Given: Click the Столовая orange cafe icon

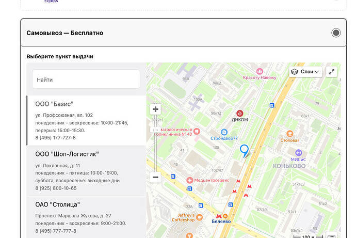Looking at the screenshot, I should pos(290,134).
